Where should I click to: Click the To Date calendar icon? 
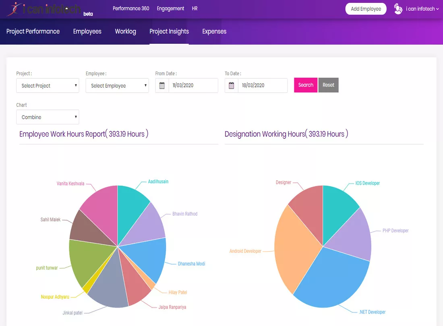tap(232, 85)
